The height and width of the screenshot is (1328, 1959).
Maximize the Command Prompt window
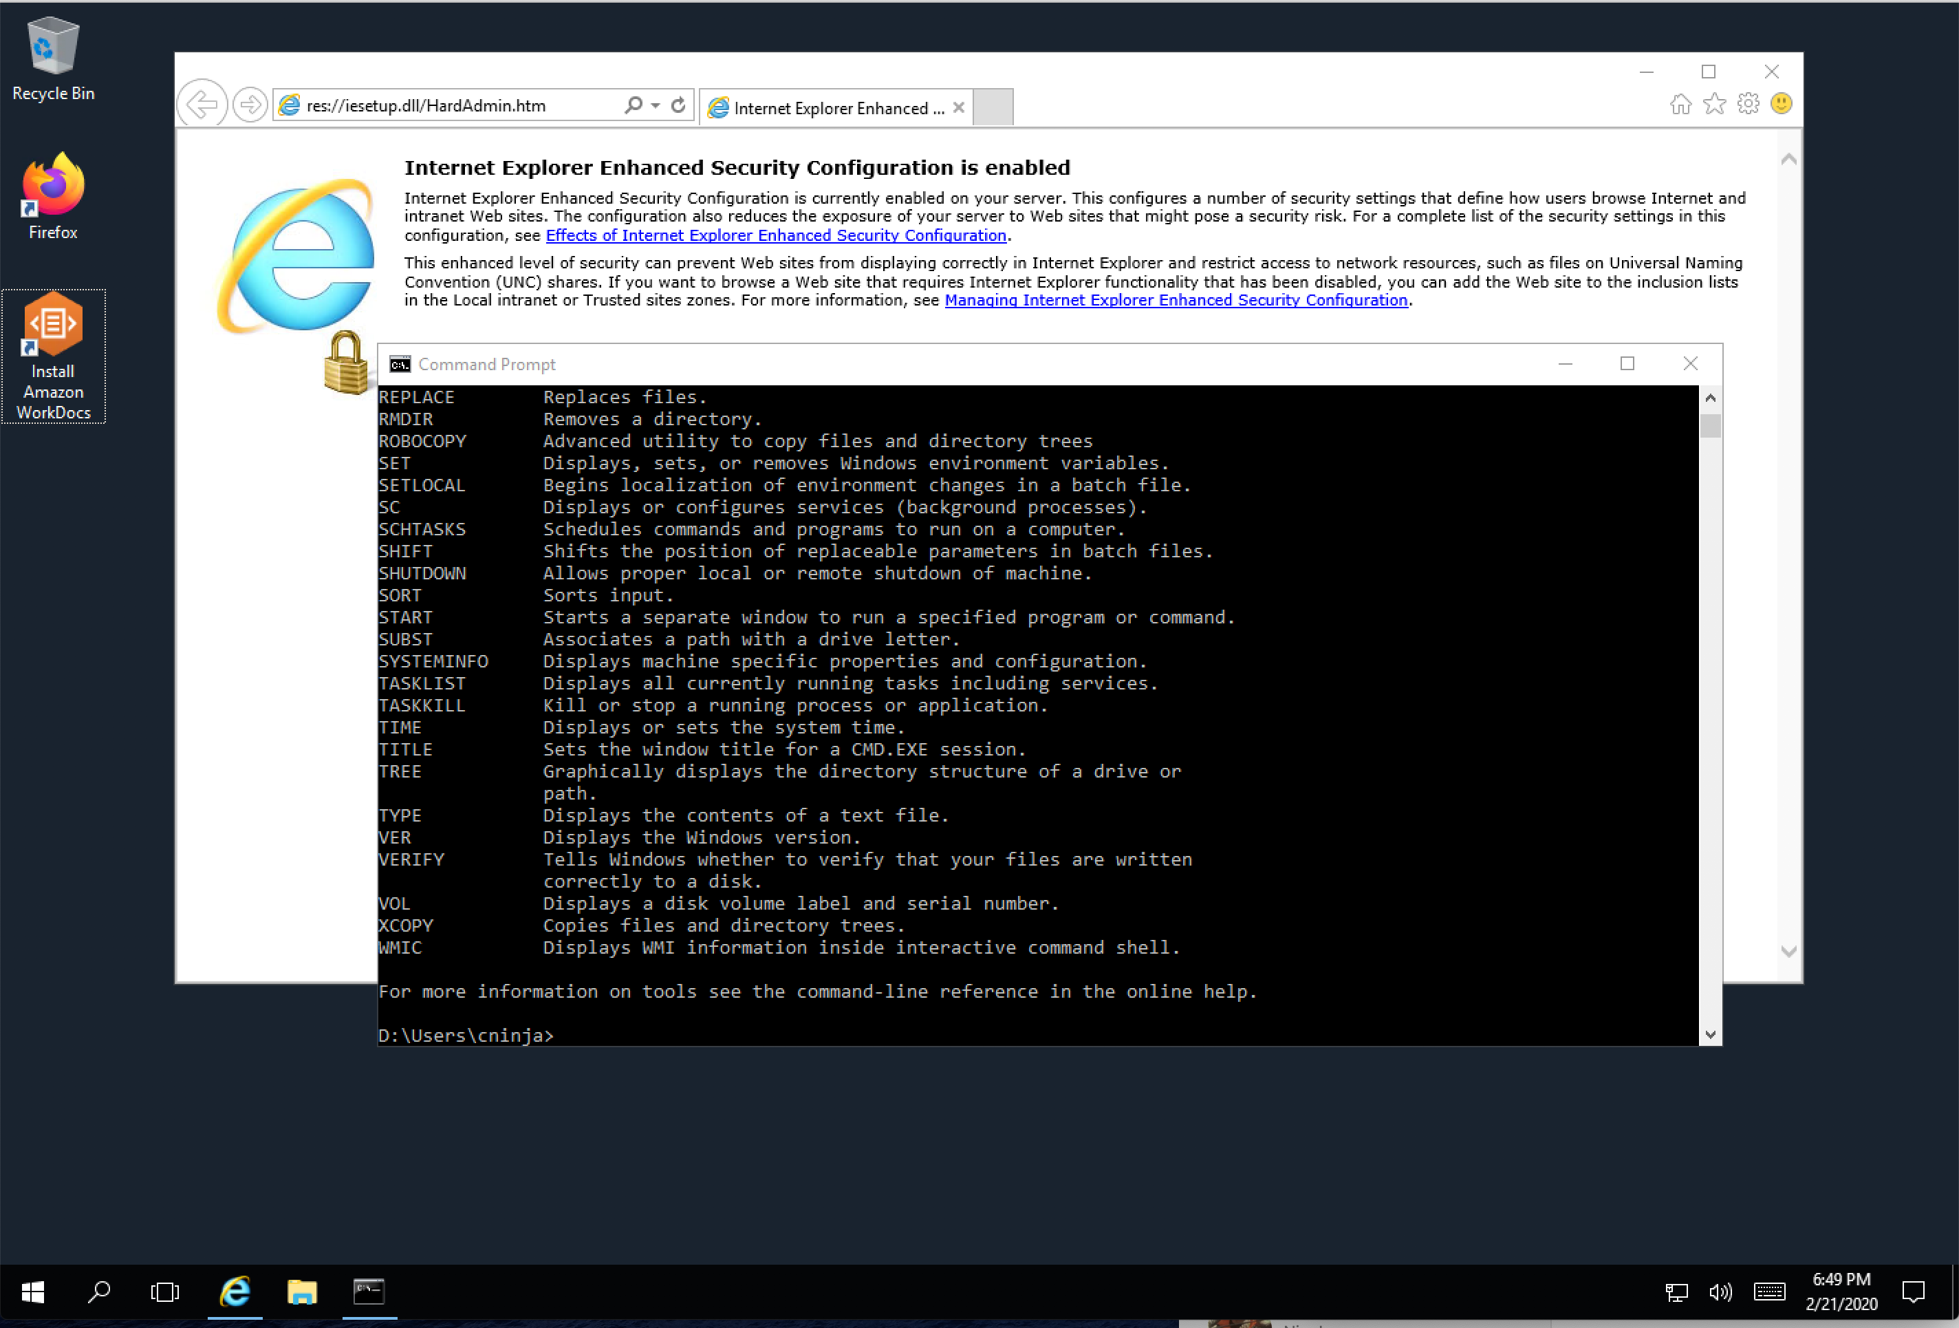[x=1627, y=363]
